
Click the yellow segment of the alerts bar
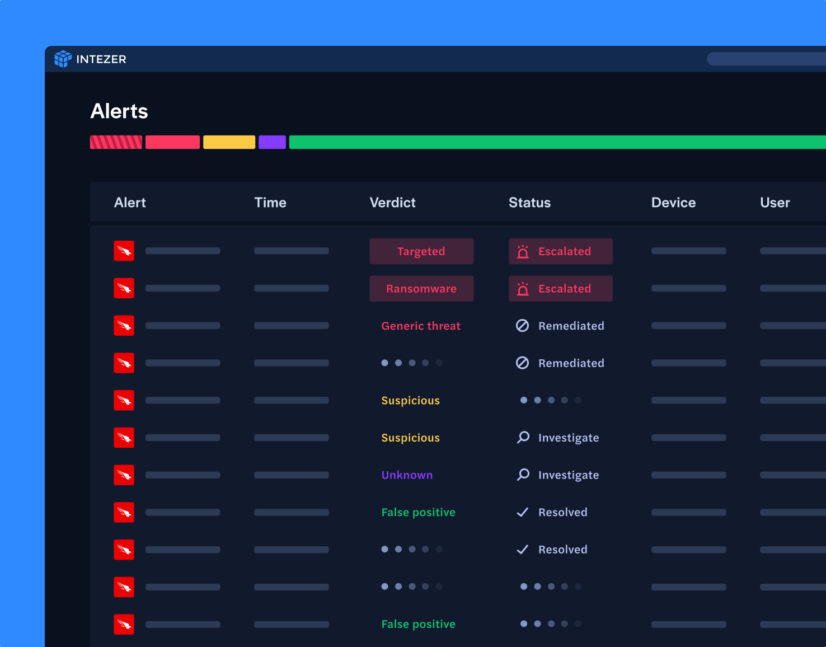tap(229, 142)
